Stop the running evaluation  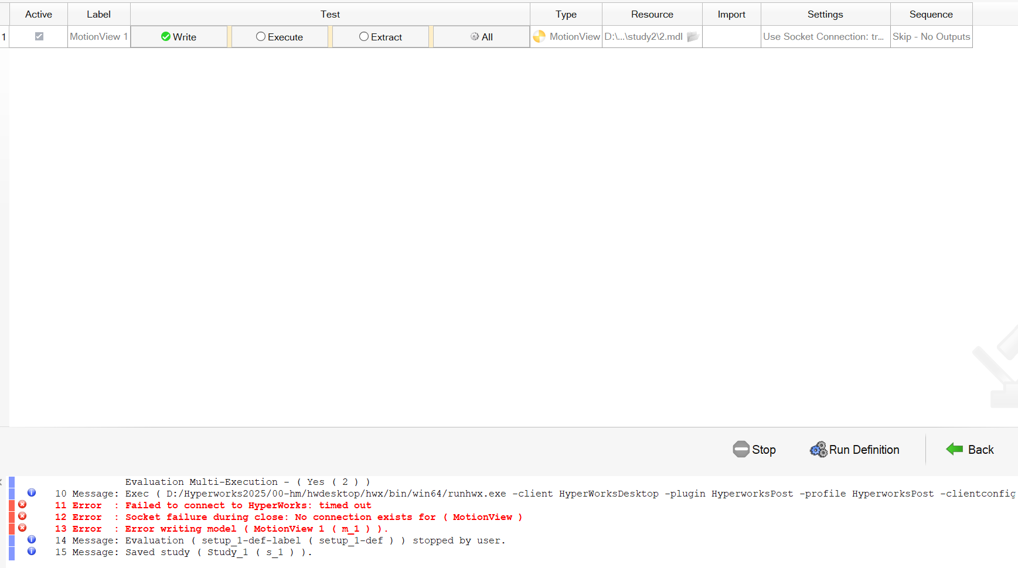(754, 449)
